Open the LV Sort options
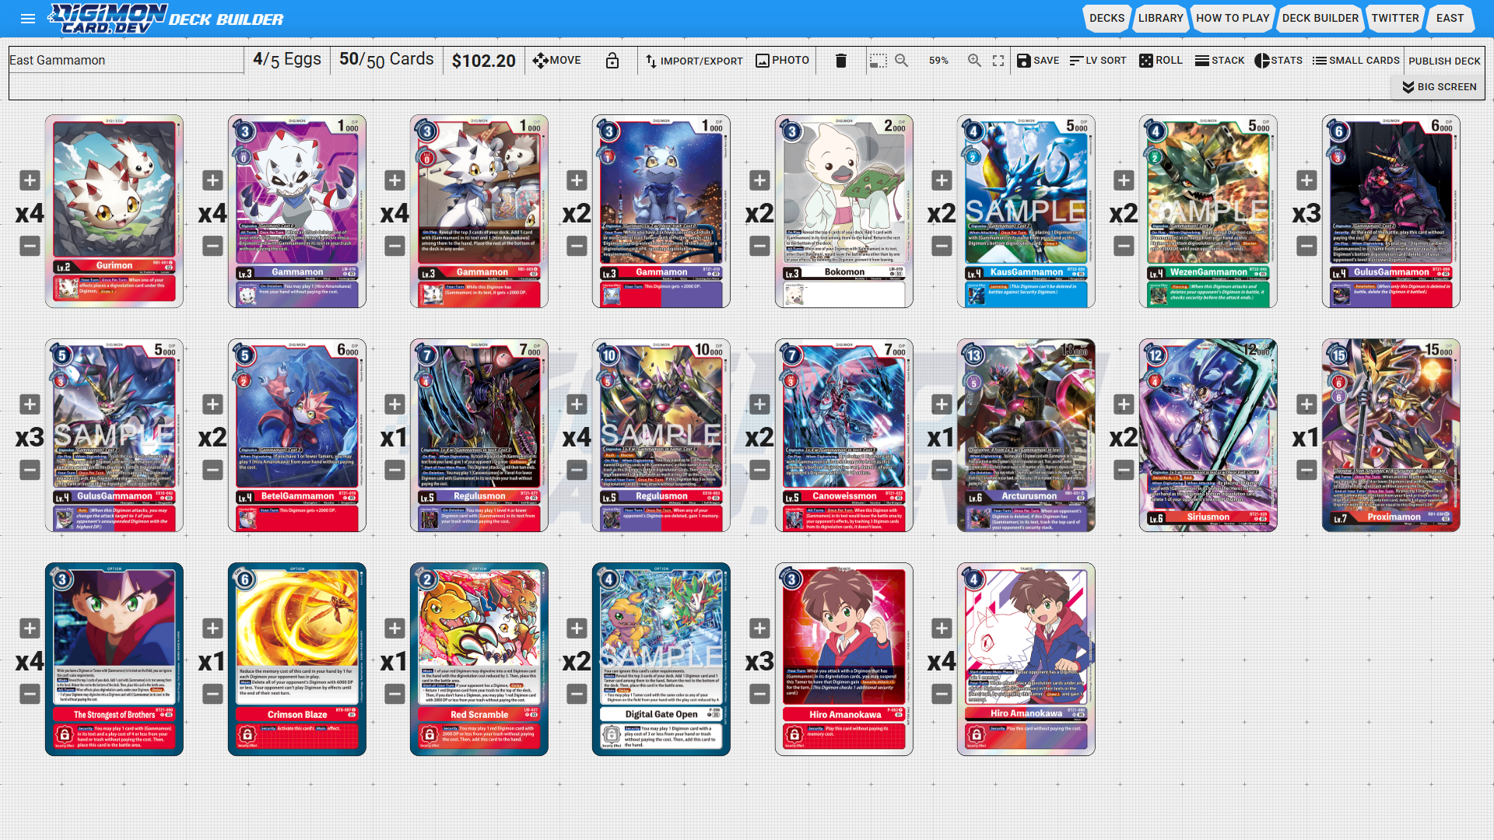 (1097, 61)
